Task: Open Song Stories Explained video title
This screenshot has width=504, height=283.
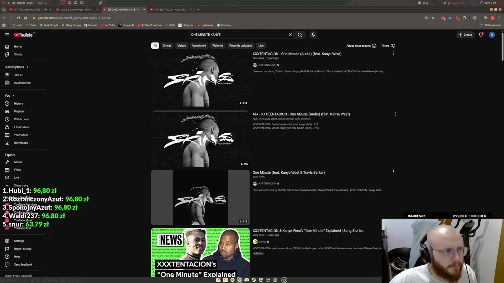Action: point(308,231)
